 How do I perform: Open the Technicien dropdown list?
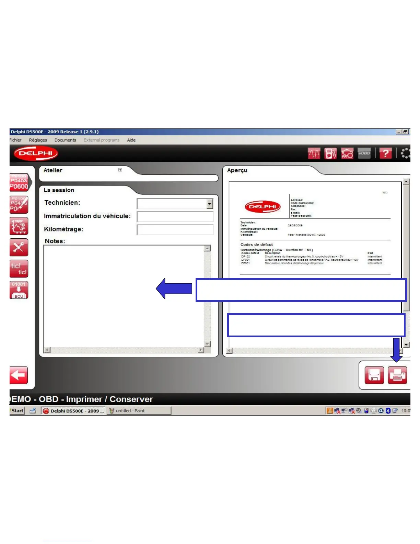[x=210, y=204]
